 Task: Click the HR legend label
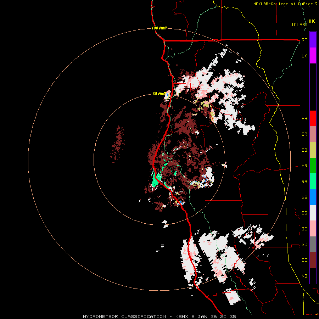[x=304, y=166]
